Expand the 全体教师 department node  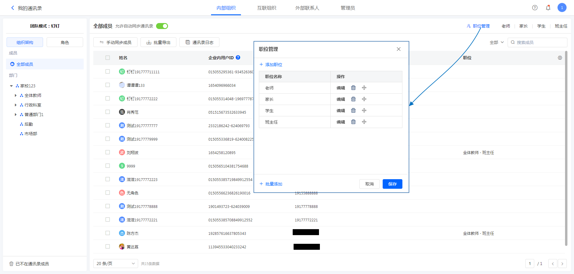[x=16, y=95]
